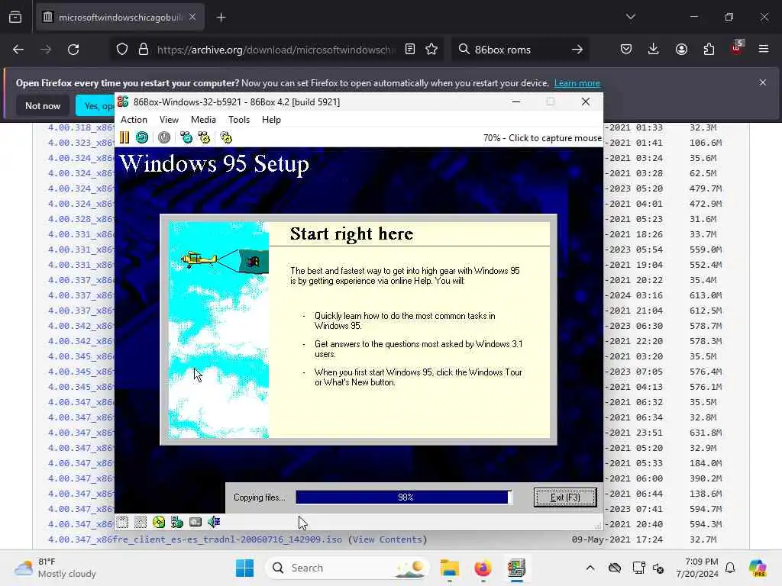782x586 pixels.
Task: Click the 09-May-2021 17:24 date text
Action: pos(617,539)
